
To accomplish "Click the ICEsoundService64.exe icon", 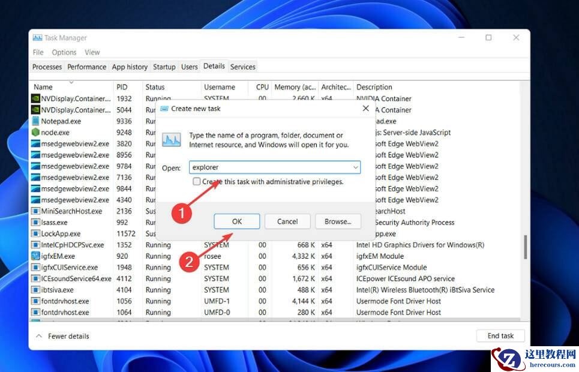I will coord(36,278).
